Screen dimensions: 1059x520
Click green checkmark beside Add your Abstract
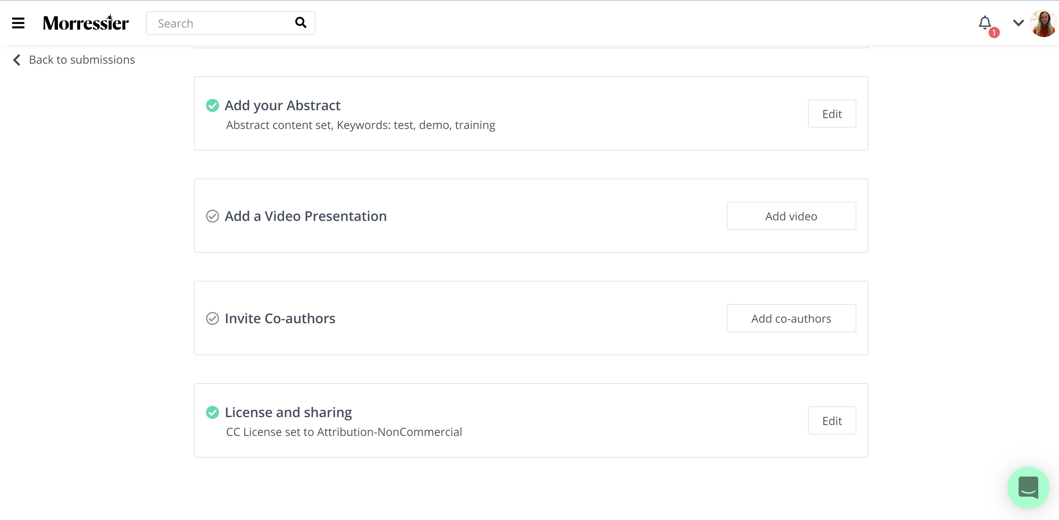(x=212, y=106)
